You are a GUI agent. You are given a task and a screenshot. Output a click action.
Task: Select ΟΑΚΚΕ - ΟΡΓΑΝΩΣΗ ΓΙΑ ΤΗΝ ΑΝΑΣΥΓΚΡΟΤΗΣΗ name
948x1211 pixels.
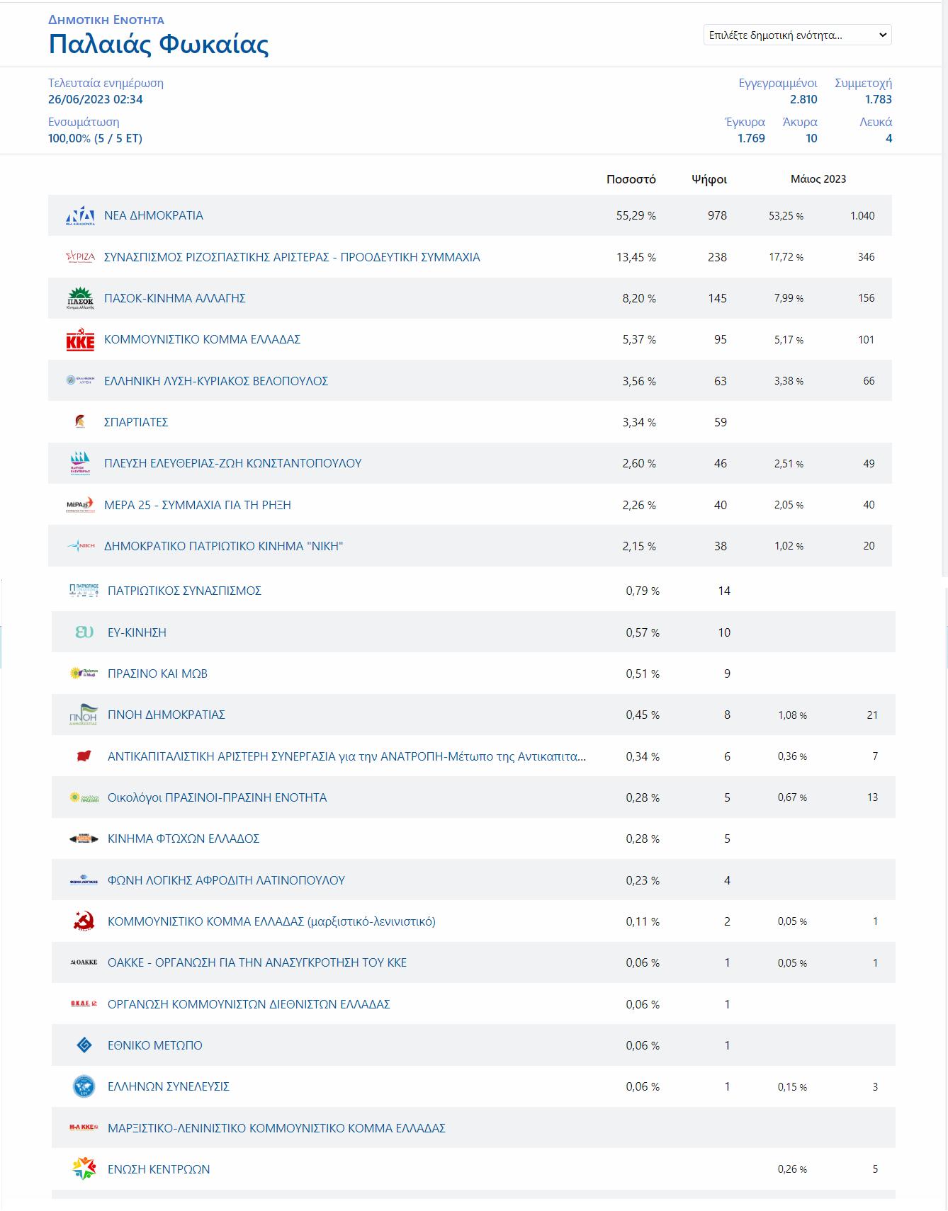tap(257, 962)
